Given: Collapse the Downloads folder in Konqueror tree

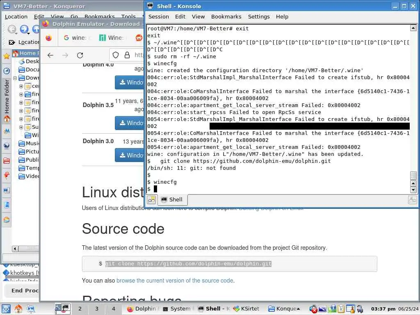Looking at the screenshot, I should pyautogui.click(x=15, y=78).
